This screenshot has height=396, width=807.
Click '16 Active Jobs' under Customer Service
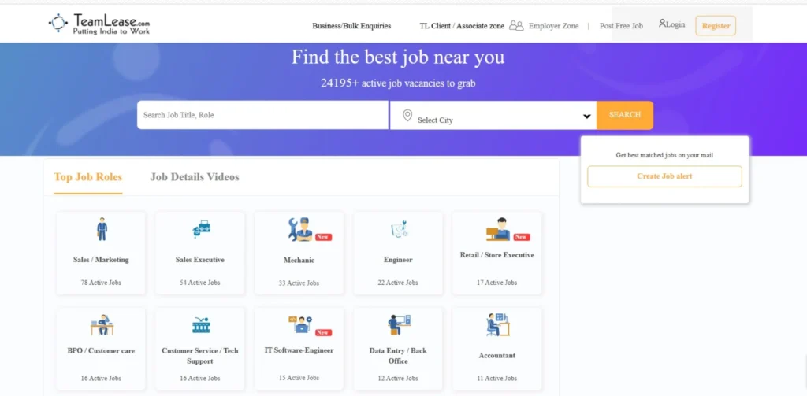click(x=199, y=379)
